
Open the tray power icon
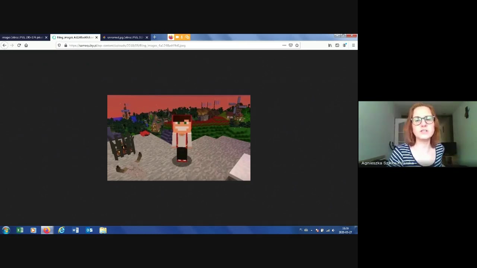(x=322, y=230)
